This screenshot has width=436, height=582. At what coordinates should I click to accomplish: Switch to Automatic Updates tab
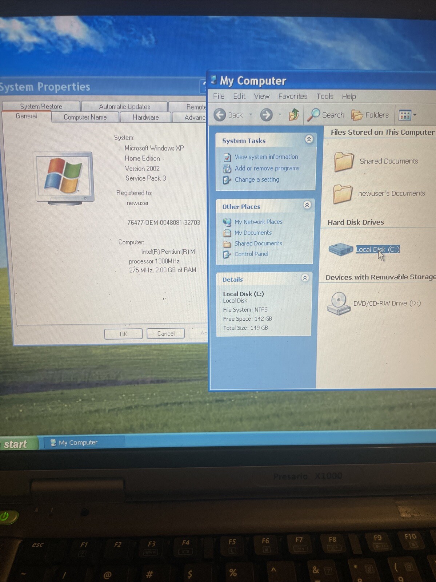(124, 107)
